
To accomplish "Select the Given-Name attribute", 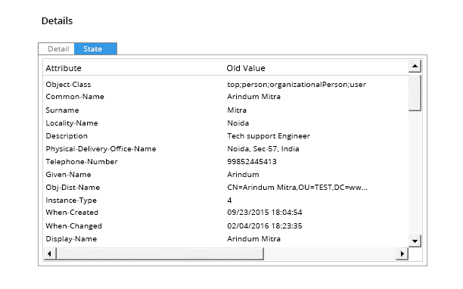I will 68,175.
